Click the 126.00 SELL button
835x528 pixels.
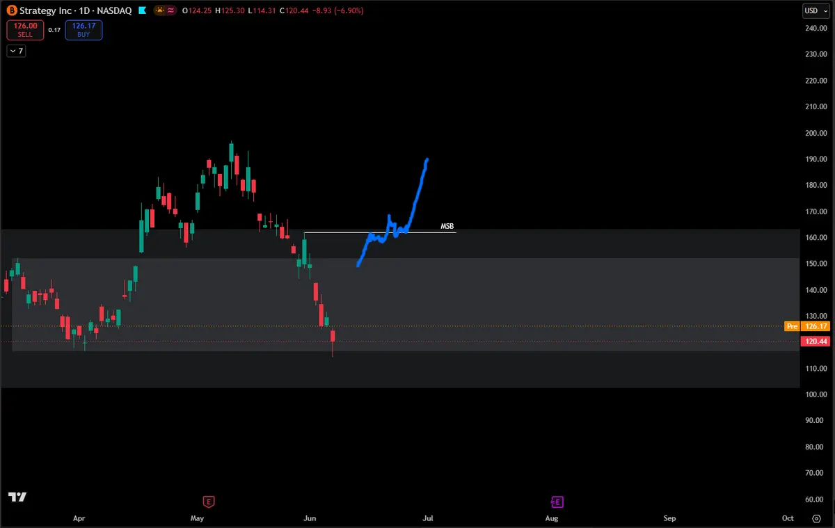(x=26, y=30)
